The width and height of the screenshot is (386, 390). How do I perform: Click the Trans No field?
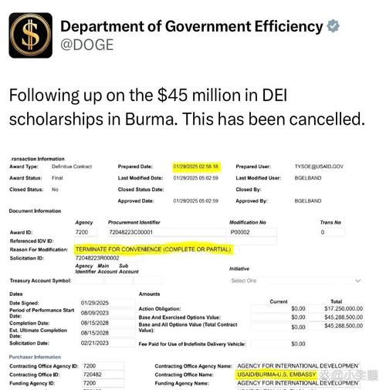[332, 232]
